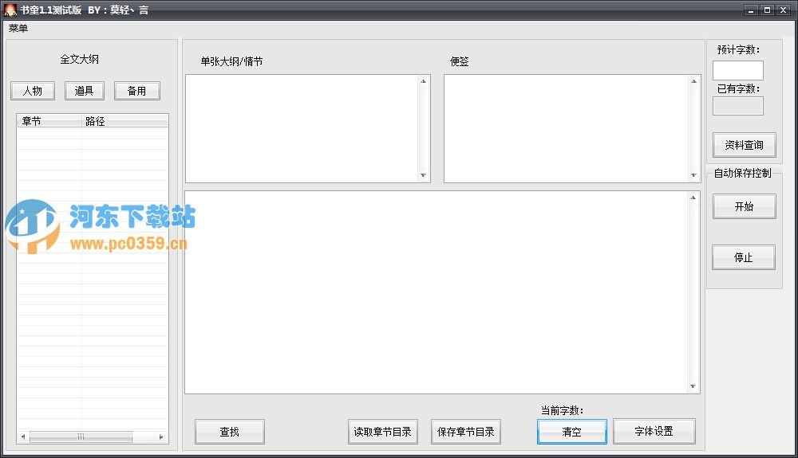Maximize the 书童 window
This screenshot has width=798, height=458.
767,10
